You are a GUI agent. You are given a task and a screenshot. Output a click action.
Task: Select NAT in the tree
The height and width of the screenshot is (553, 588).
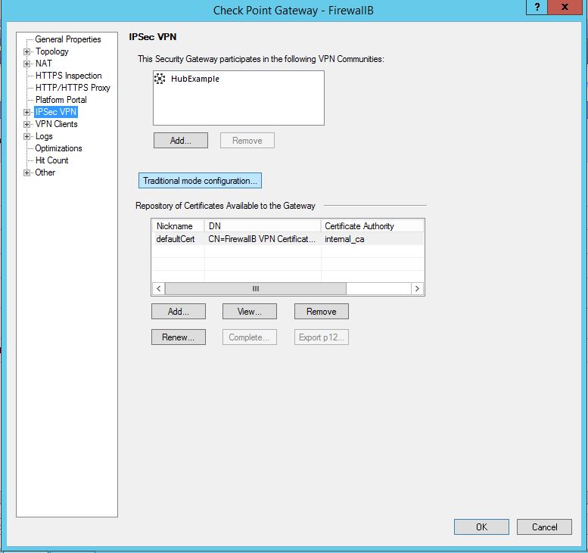pos(43,64)
